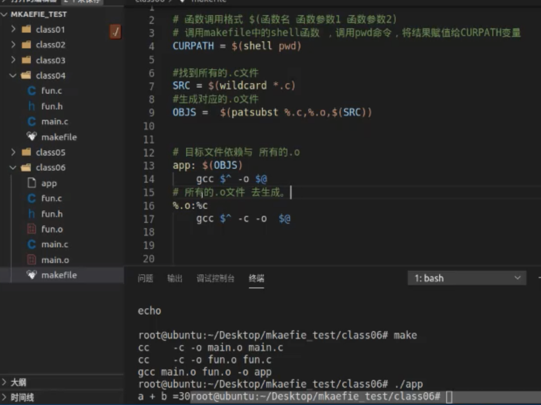
Task: Click the C icon of class06 main.c
Action: click(x=31, y=244)
